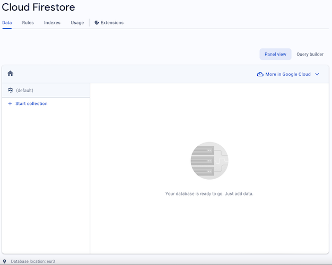Click the Cloud Firestore heading
The image size is (332, 265).
(x=38, y=7)
